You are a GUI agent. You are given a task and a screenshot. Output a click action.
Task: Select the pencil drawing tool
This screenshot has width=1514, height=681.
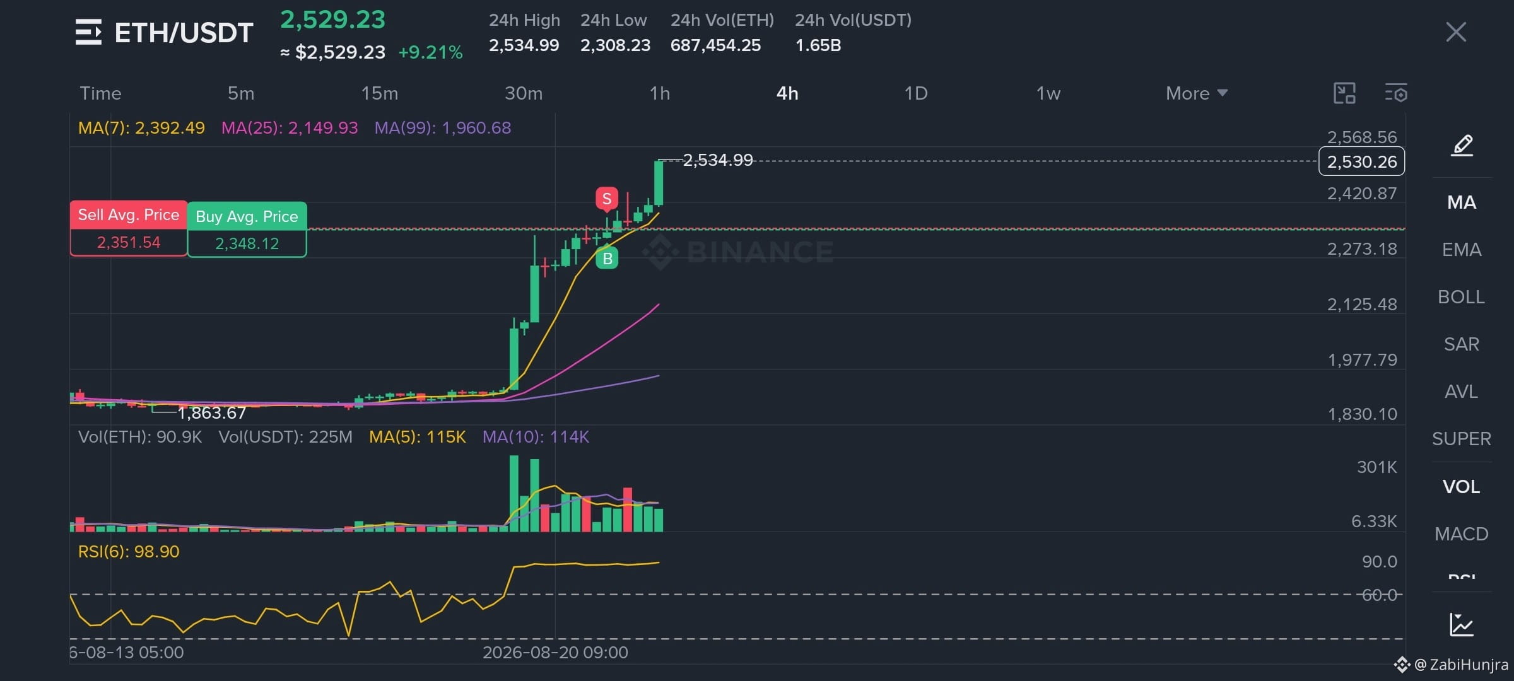point(1462,146)
